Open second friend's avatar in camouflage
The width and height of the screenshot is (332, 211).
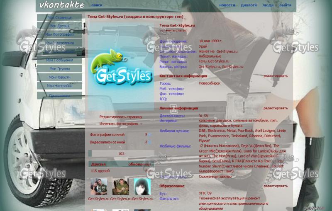point(121,187)
